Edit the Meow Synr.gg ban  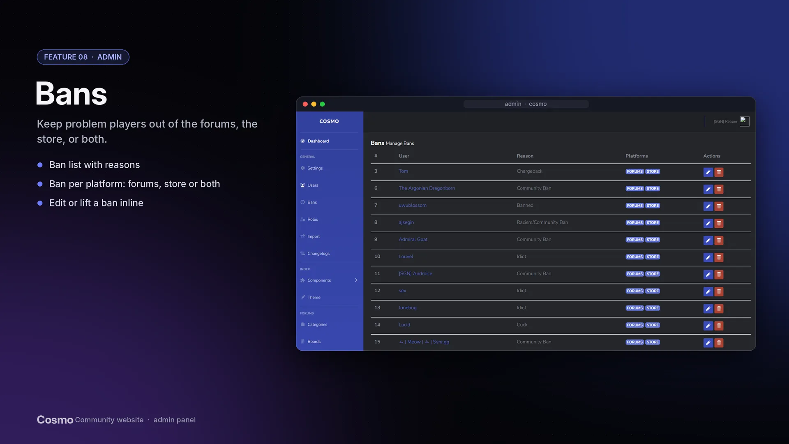pyautogui.click(x=708, y=343)
